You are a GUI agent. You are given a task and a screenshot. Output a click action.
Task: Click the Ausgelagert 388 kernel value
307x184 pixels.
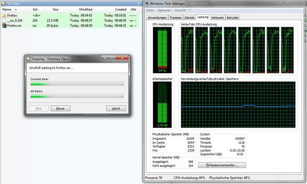point(190,161)
